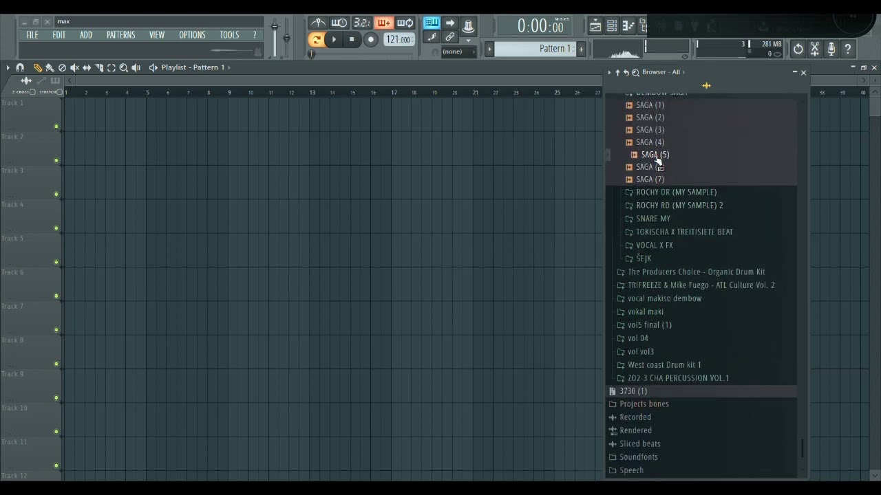Click the undo history circular arrow icon

click(798, 49)
